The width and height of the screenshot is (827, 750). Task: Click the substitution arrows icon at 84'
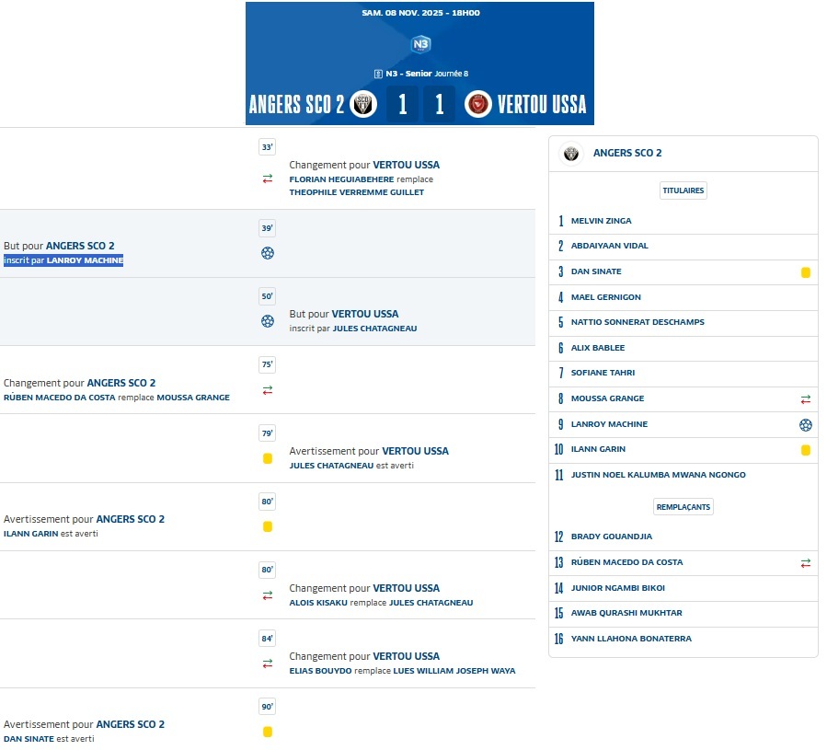[x=268, y=663]
